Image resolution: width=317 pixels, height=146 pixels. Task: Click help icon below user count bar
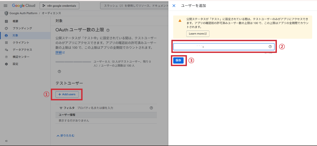(x=59, y=71)
